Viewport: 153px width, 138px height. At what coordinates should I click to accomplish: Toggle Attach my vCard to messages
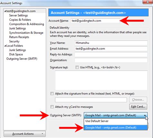click(x=52, y=107)
